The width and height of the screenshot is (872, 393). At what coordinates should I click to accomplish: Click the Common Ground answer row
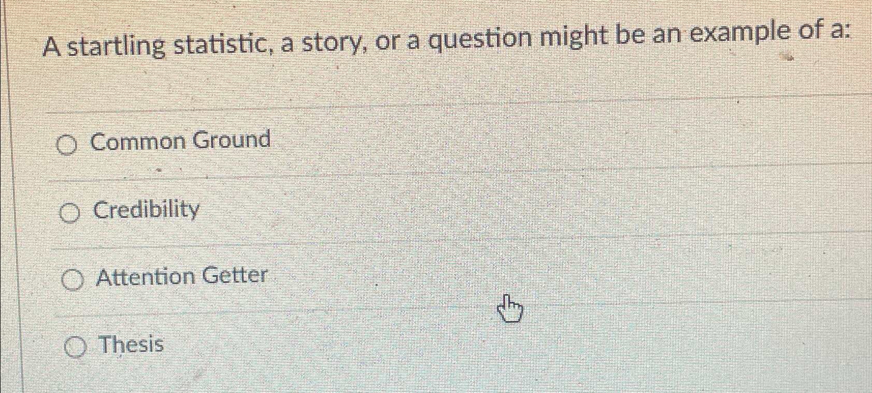(207, 142)
